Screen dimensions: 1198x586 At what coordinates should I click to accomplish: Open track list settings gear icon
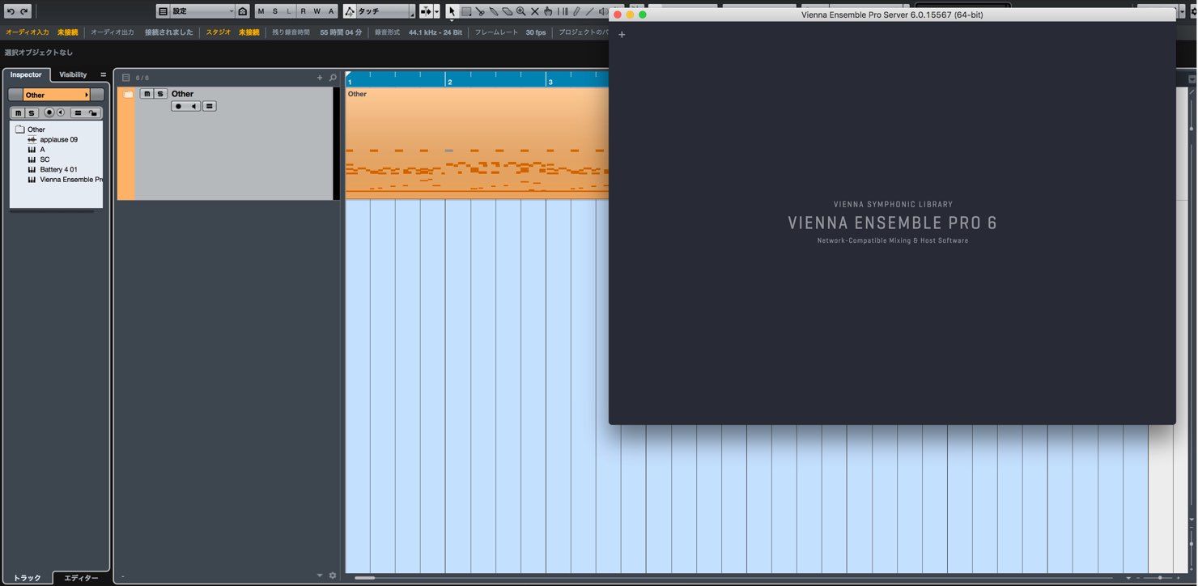[x=333, y=575]
